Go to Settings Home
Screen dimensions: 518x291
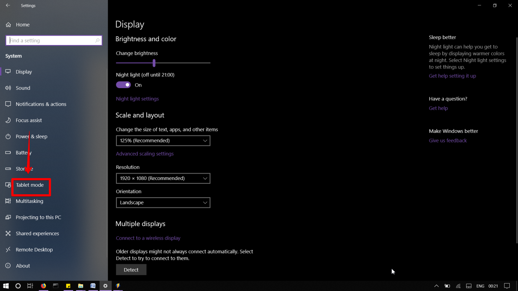pos(23,24)
